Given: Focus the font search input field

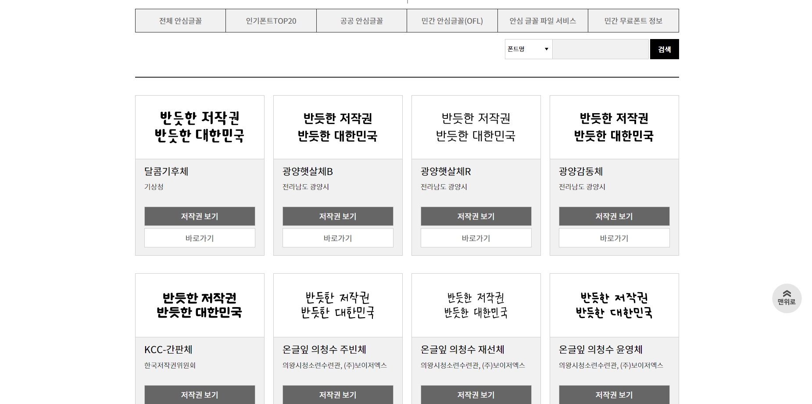Looking at the screenshot, I should coord(601,49).
